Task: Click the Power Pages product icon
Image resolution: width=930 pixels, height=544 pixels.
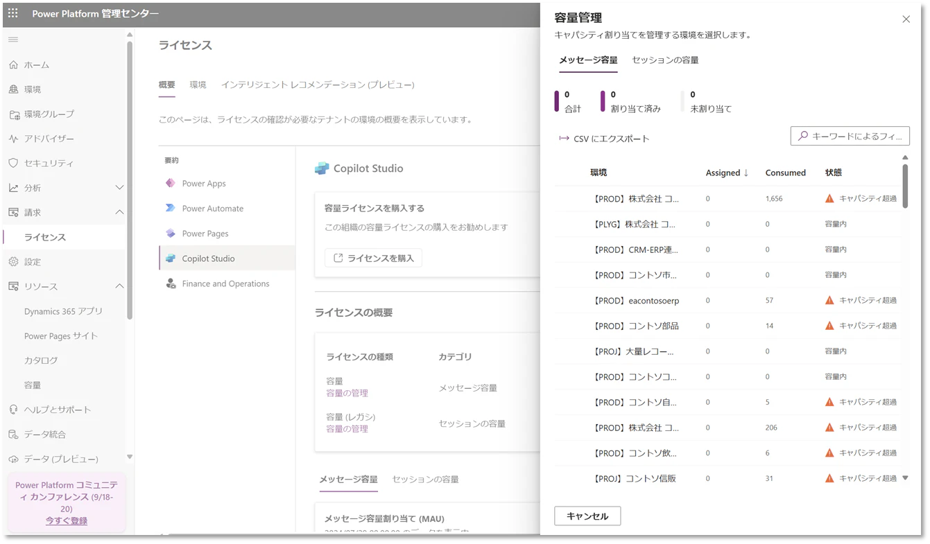Action: pyautogui.click(x=171, y=233)
